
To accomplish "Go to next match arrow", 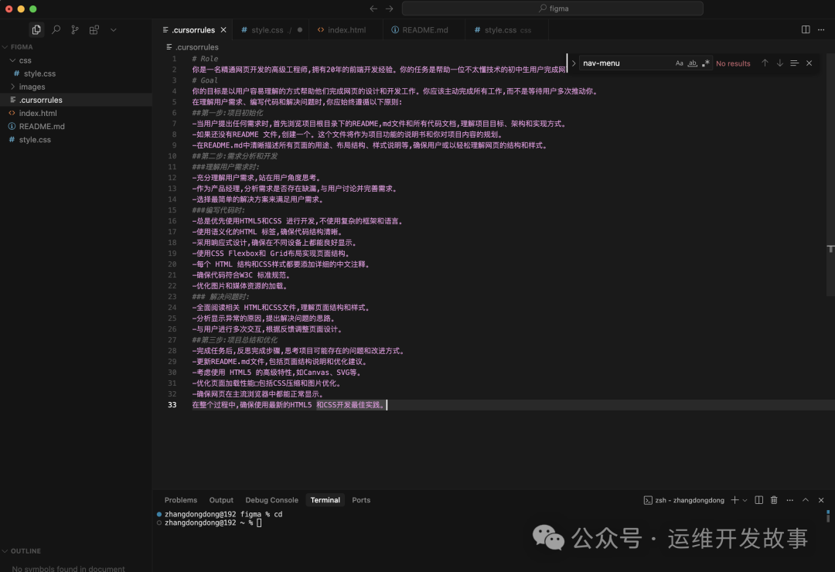I will point(779,63).
